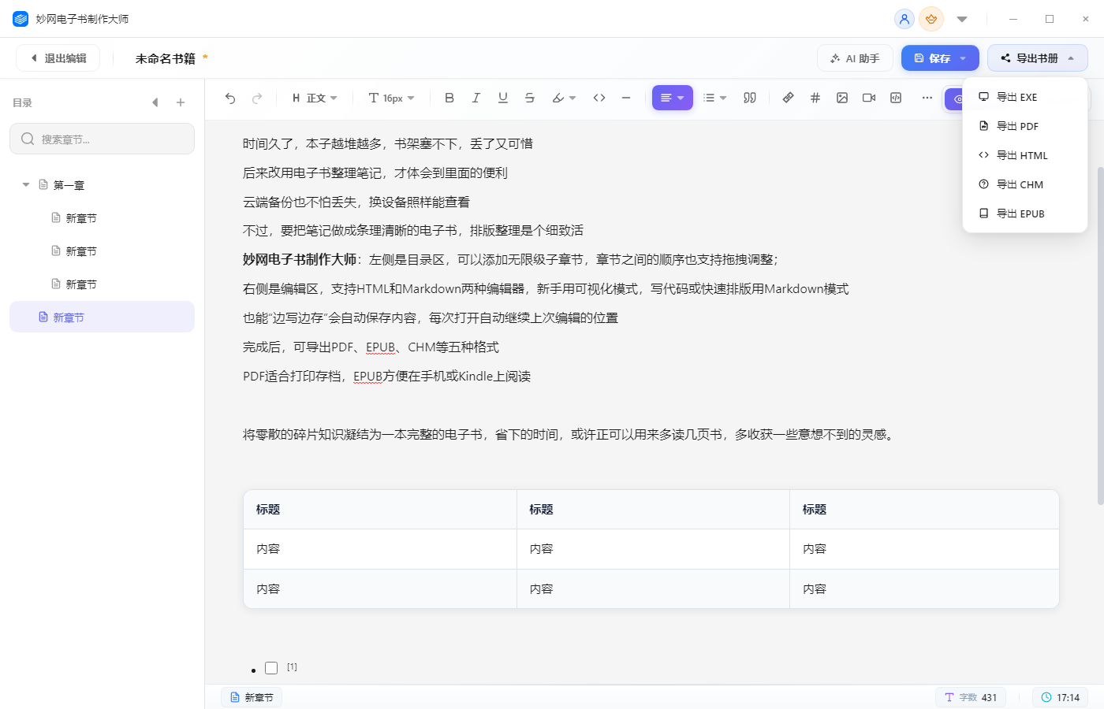
Task: Insert an image into the chapter
Action: (x=842, y=98)
